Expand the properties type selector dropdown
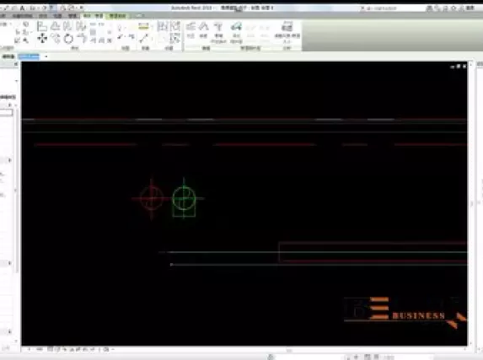Screen dimensions: 483x360 (x=16, y=81)
